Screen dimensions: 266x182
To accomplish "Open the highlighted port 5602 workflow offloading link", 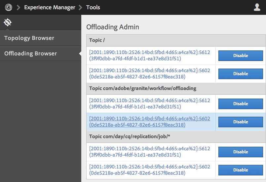I will pos(149,122).
